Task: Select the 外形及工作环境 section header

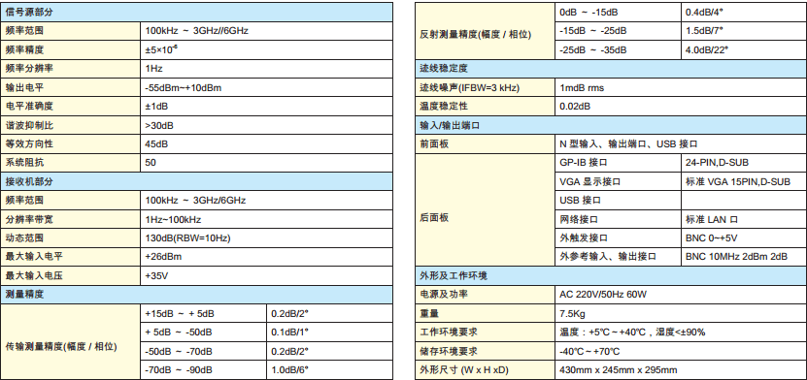Action: coord(611,275)
